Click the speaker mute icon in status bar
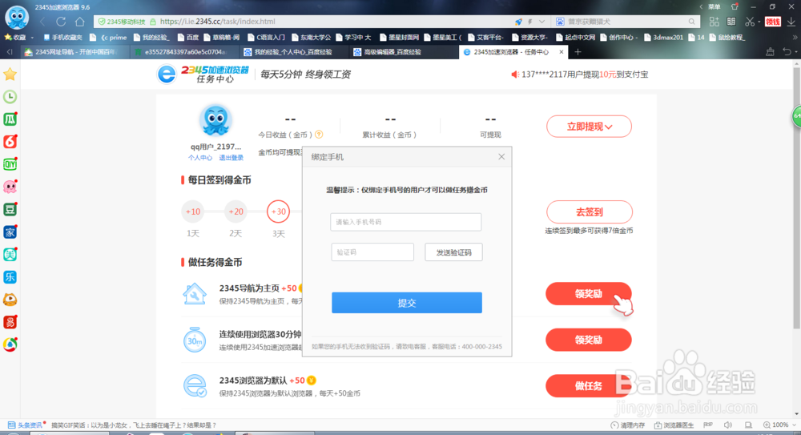Viewport: 801px width, 435px height. click(x=728, y=425)
